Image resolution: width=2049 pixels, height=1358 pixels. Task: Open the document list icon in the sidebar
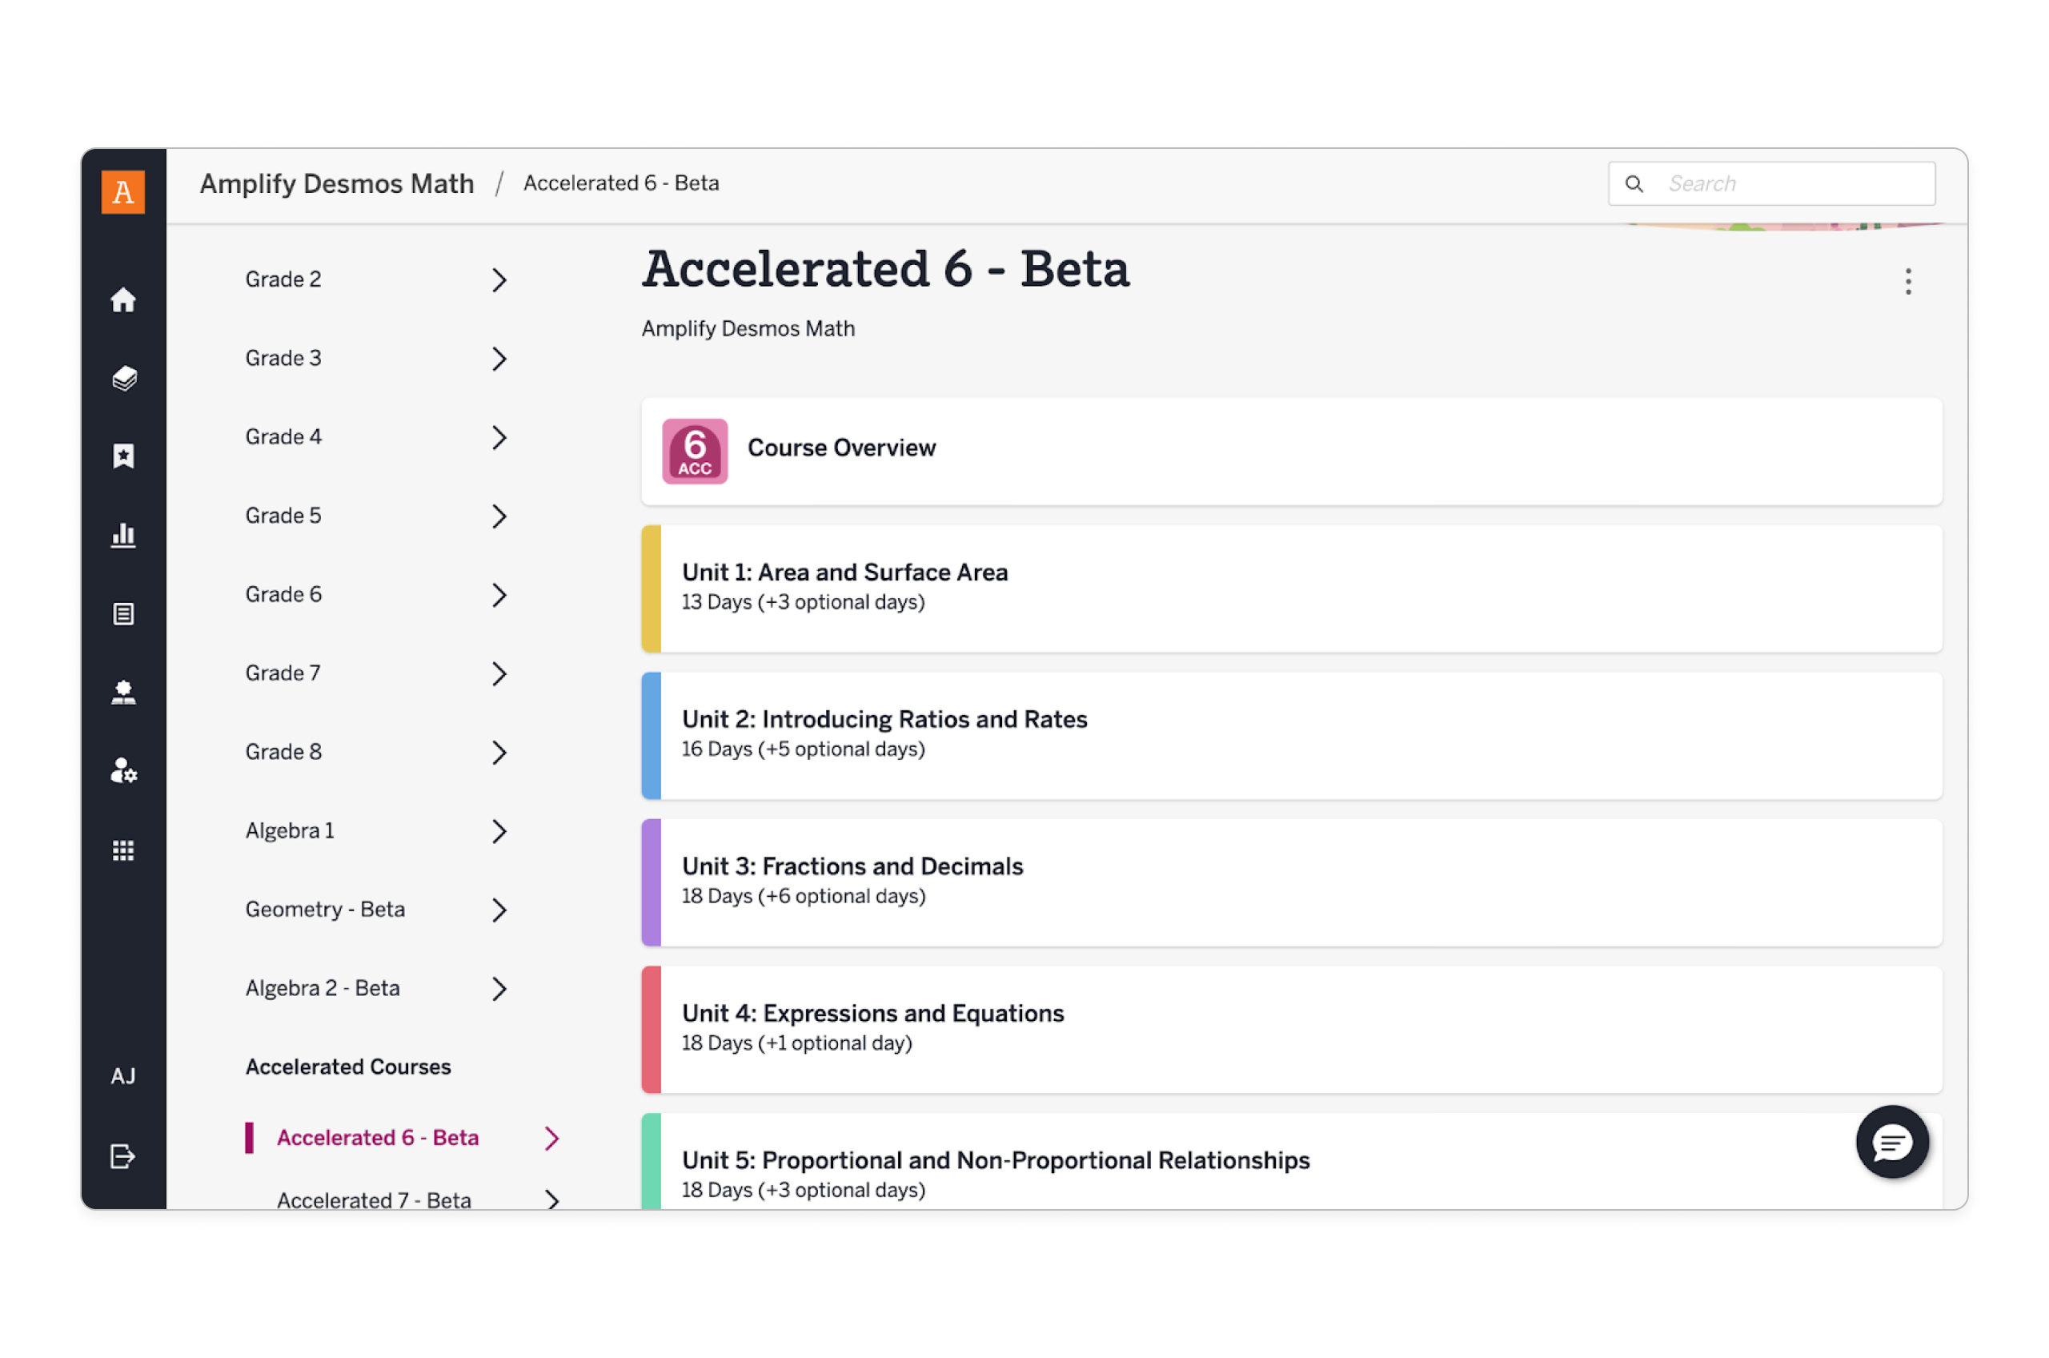pos(124,614)
